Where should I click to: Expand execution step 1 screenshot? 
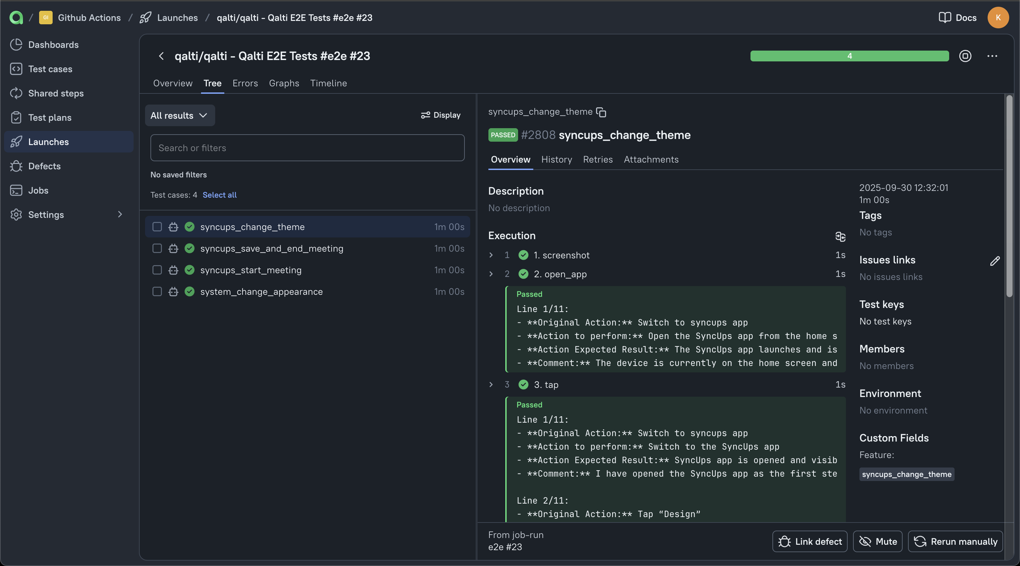(491, 255)
